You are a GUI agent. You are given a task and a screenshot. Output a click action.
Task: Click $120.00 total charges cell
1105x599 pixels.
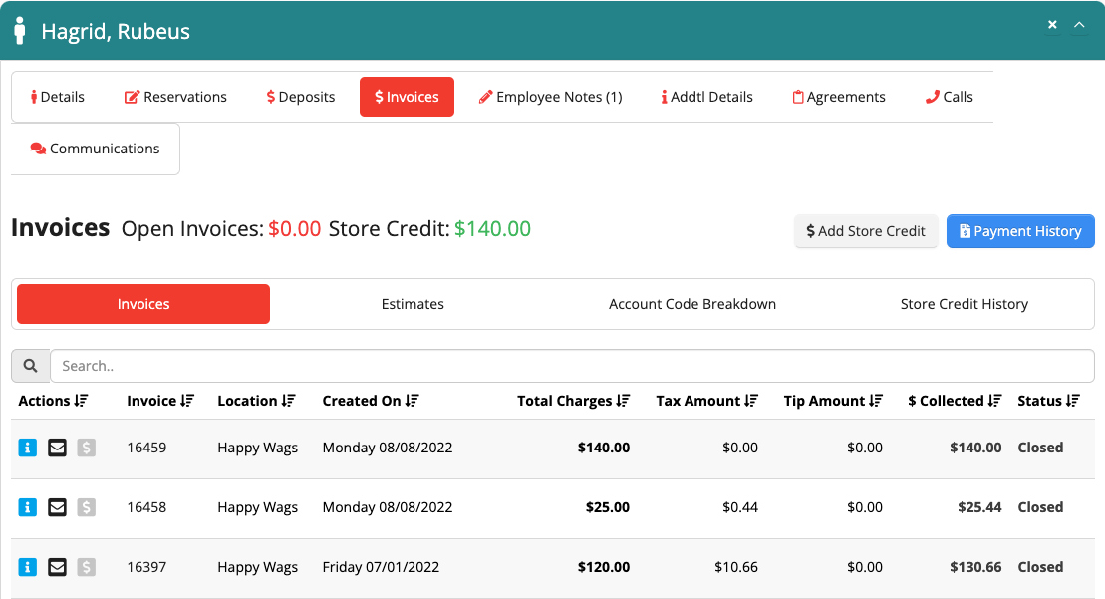[x=604, y=567]
